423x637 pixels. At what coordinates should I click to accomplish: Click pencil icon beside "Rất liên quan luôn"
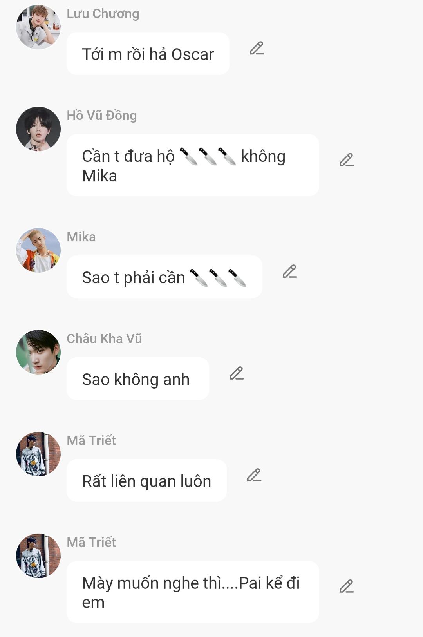click(254, 475)
